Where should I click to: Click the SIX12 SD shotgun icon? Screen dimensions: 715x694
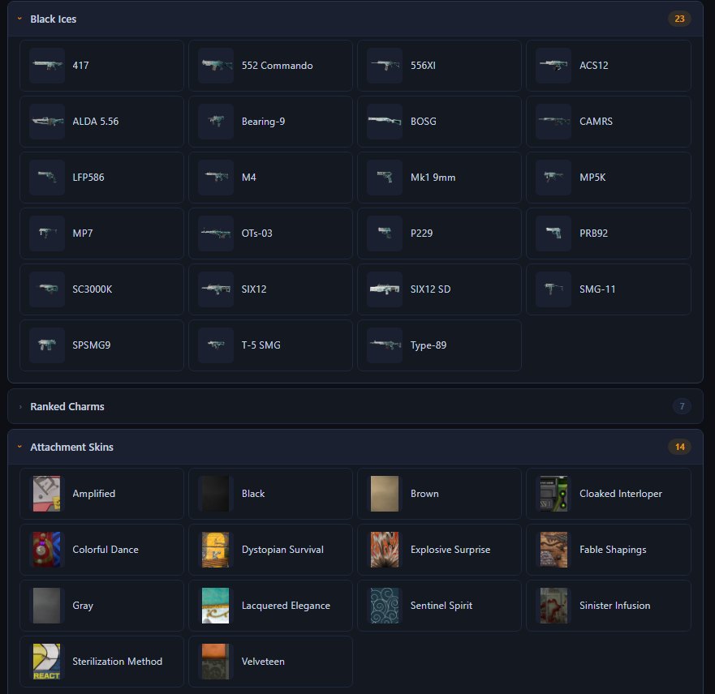[385, 289]
